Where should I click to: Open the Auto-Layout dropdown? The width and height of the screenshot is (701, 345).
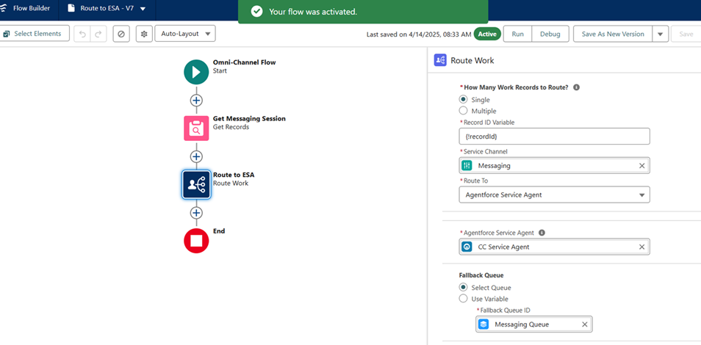(x=185, y=34)
